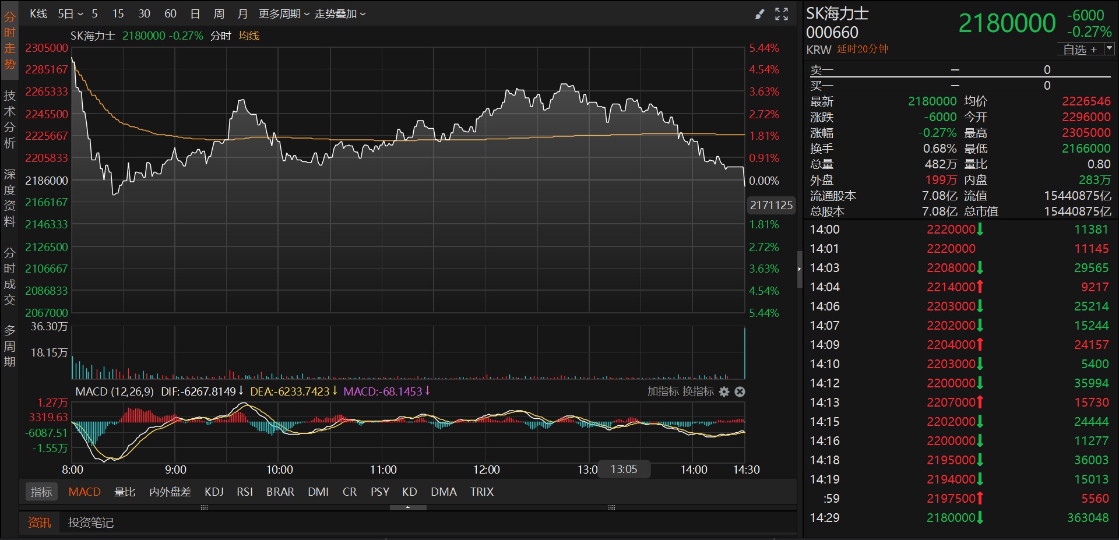
Task: Toggle the 均线 average line display
Action: [249, 36]
